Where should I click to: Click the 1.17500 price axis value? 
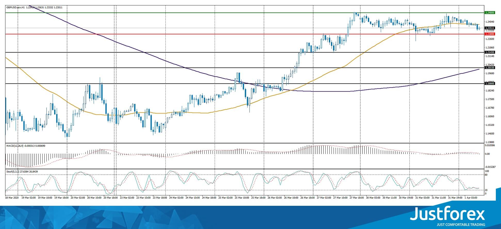point(490,99)
